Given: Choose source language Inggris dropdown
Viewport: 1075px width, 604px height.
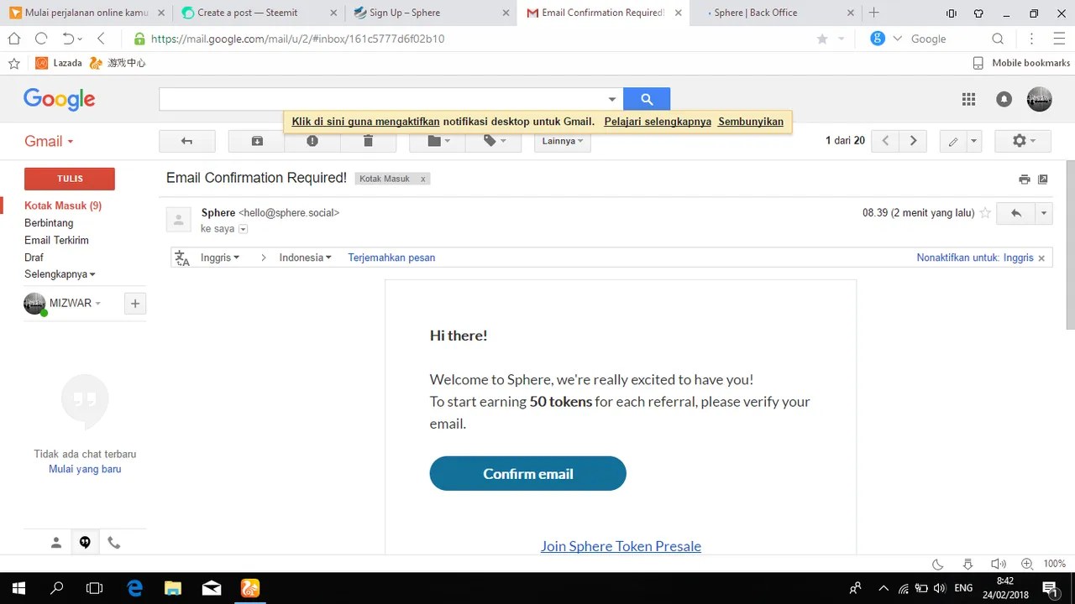Looking at the screenshot, I should pos(219,258).
